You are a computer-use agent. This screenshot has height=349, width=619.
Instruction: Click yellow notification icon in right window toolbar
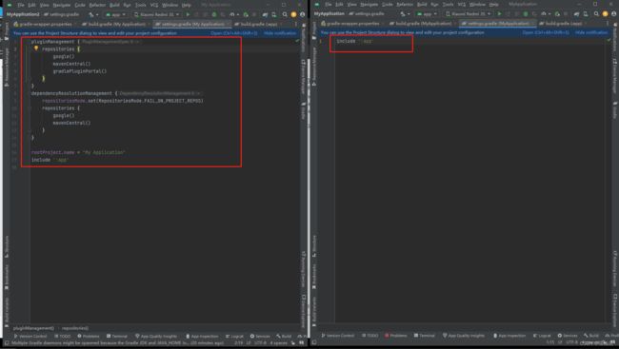(605, 14)
